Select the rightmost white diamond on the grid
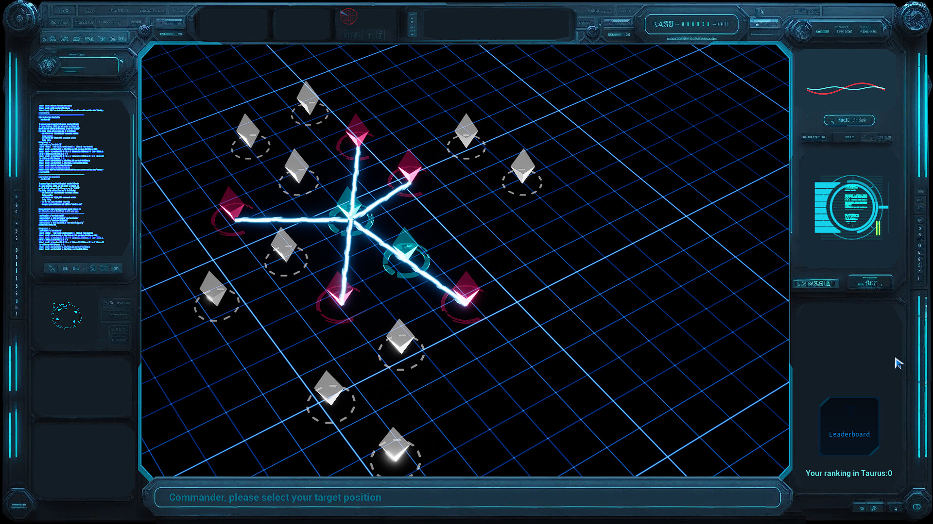 pyautogui.click(x=523, y=166)
